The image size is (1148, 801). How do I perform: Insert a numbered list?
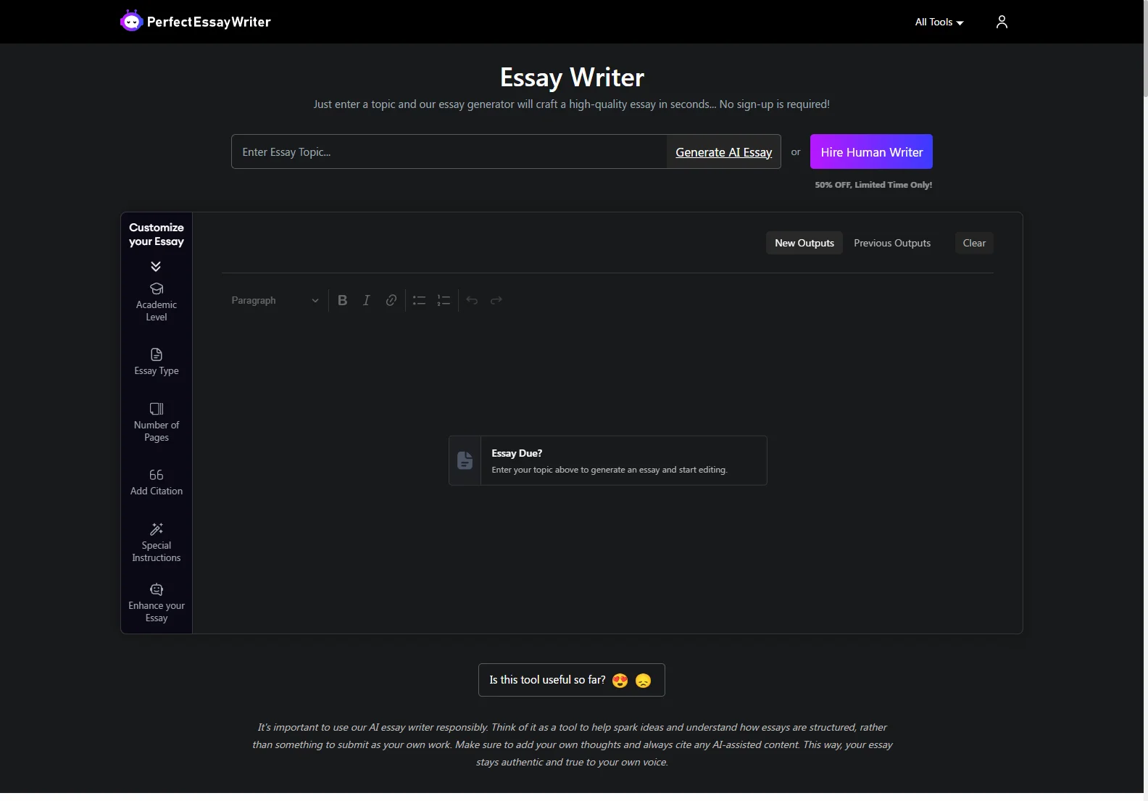[x=444, y=300]
